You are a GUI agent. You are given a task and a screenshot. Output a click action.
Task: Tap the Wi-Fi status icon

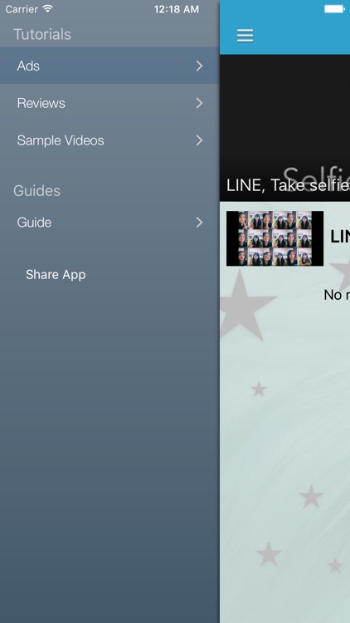tap(47, 9)
